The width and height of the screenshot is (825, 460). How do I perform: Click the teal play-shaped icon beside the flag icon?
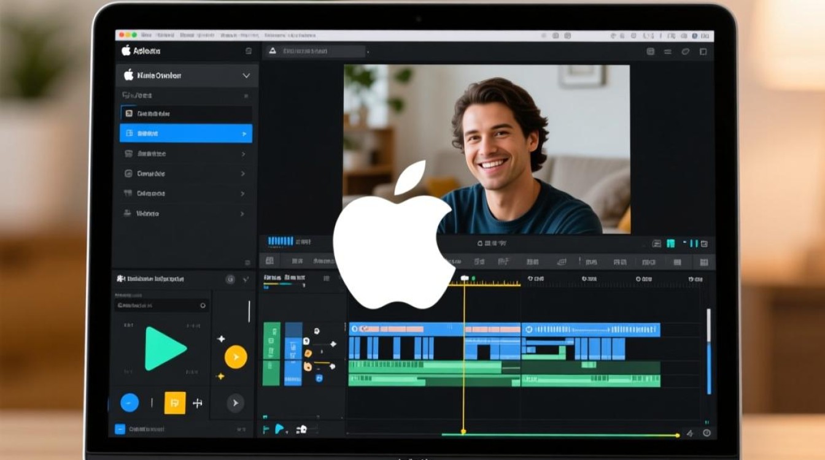pos(280,429)
